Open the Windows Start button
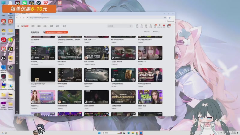This screenshot has height=135, width=240. click(99, 133)
